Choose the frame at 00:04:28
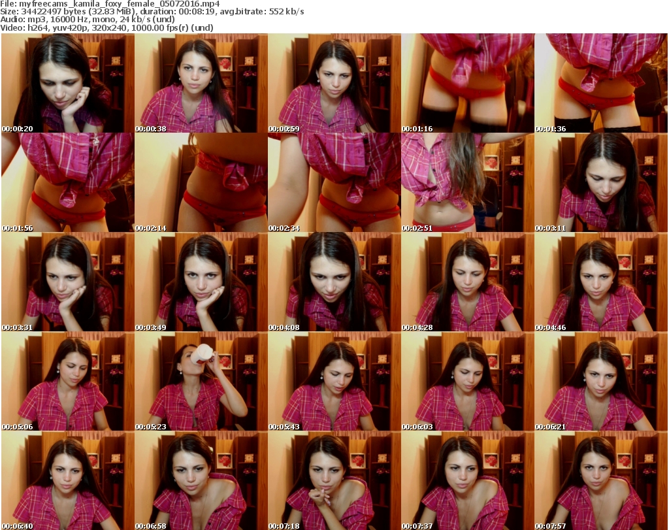The height and width of the screenshot is (530, 669). (468, 282)
